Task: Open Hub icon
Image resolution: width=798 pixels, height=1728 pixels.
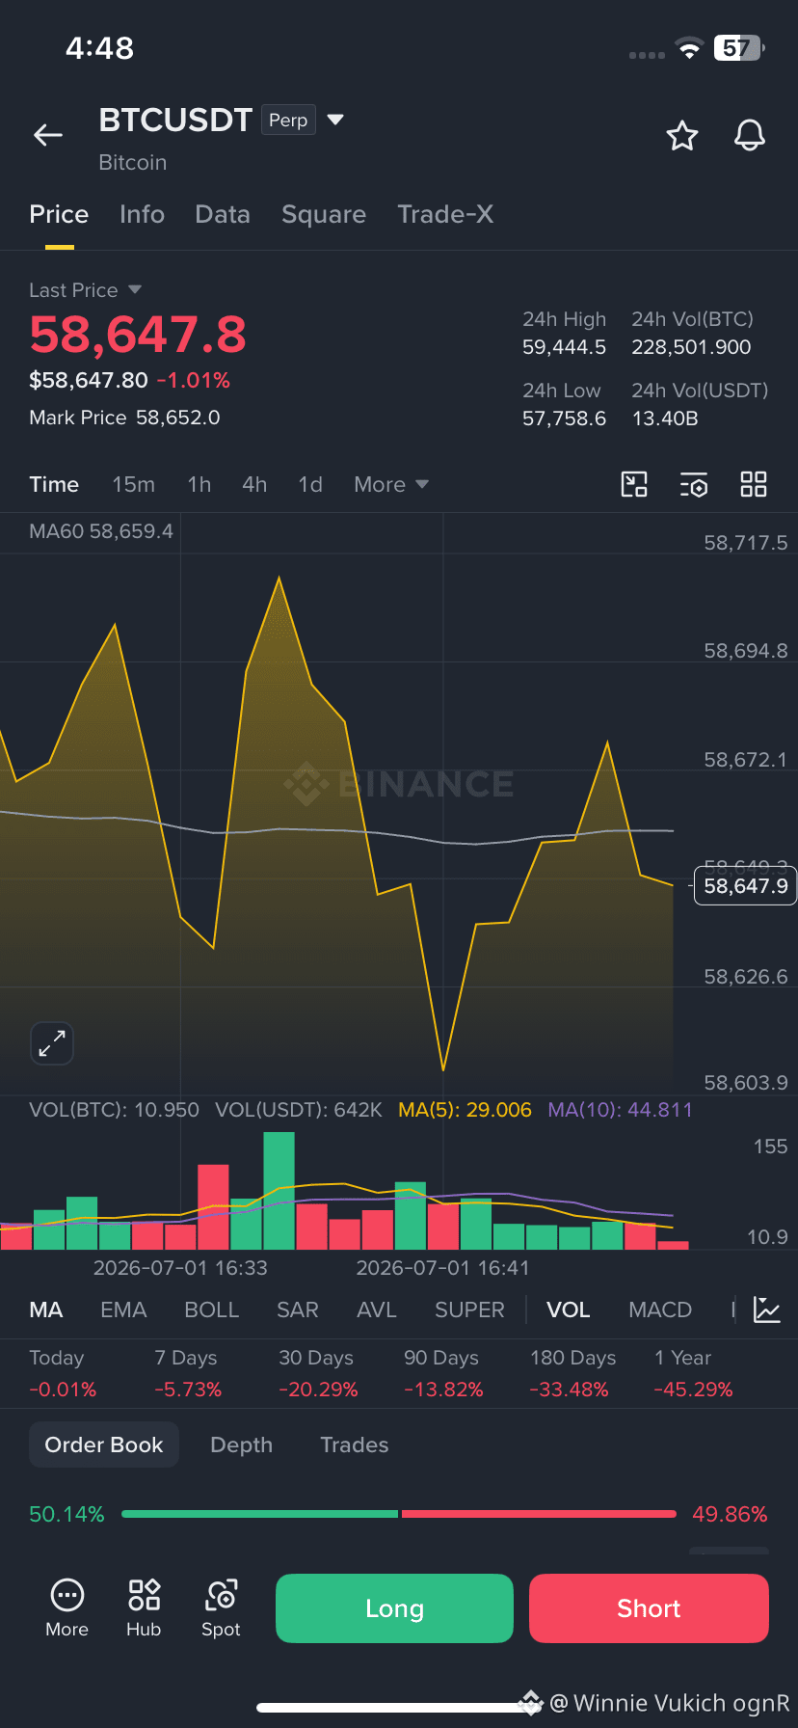Action: [x=144, y=1608]
